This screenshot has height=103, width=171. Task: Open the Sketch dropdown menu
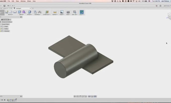(x=11, y=15)
